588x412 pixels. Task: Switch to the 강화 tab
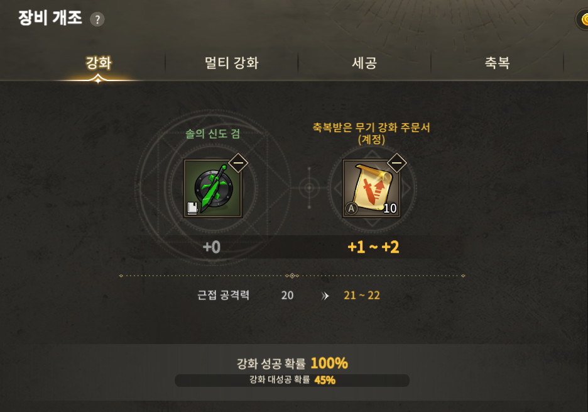point(99,63)
